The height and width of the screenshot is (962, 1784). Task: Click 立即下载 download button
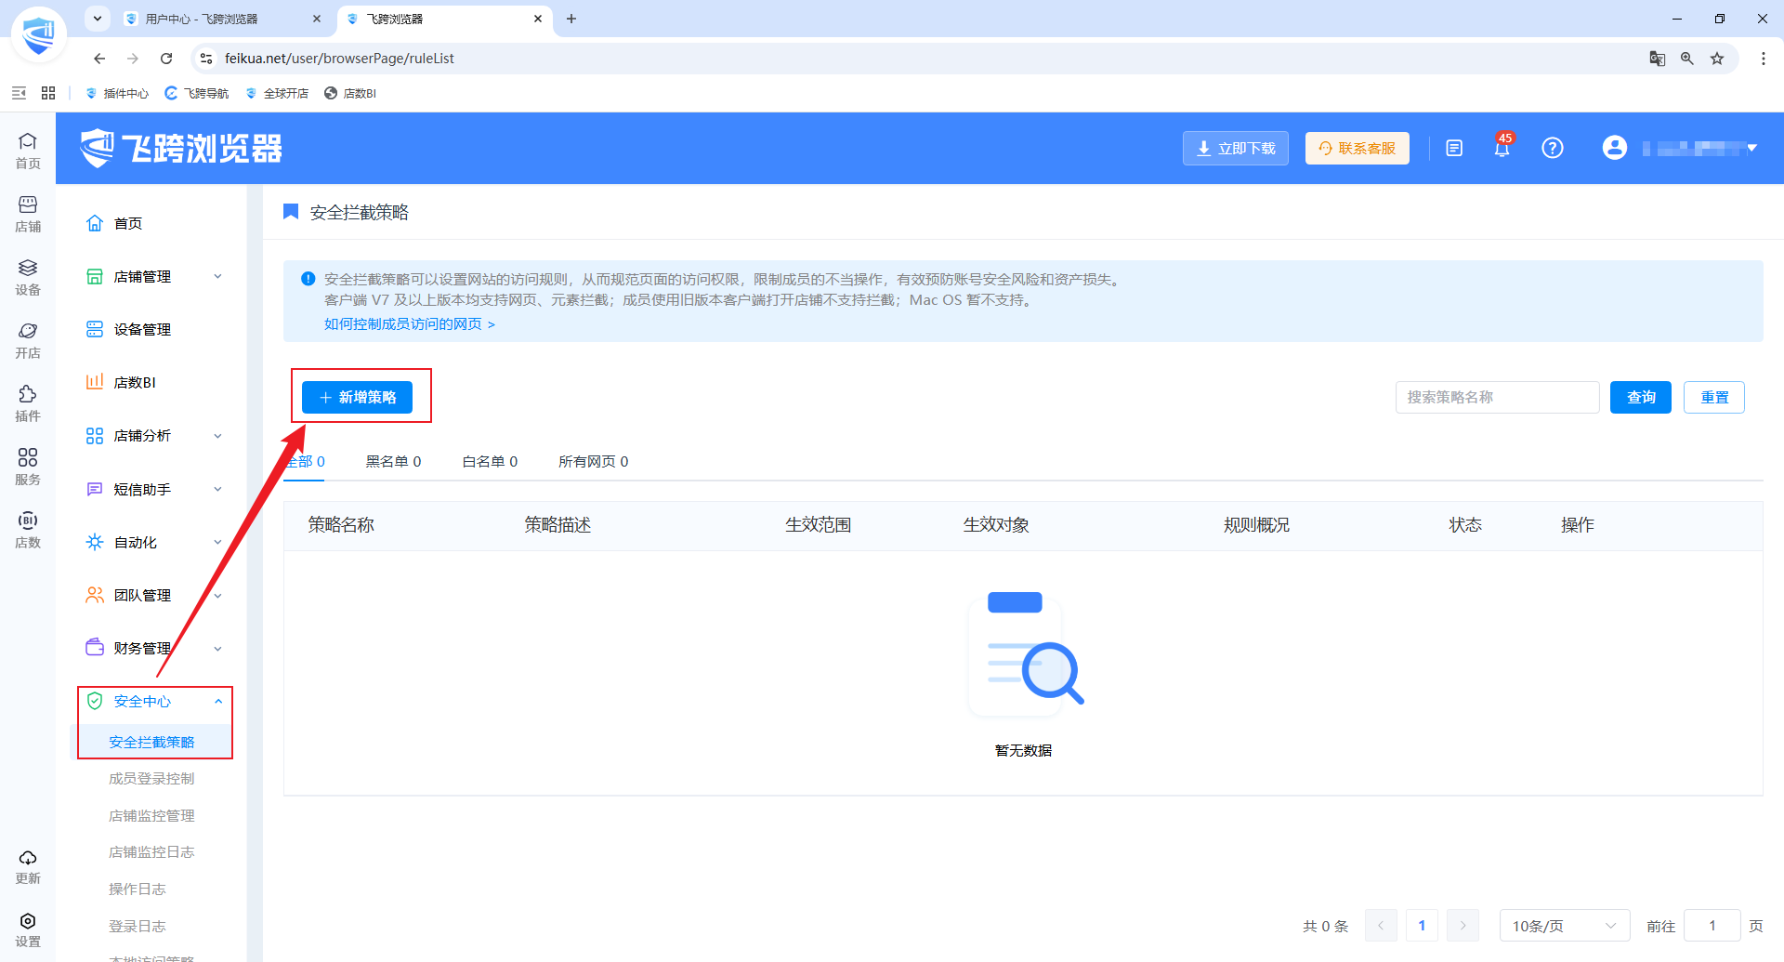pyautogui.click(x=1236, y=148)
